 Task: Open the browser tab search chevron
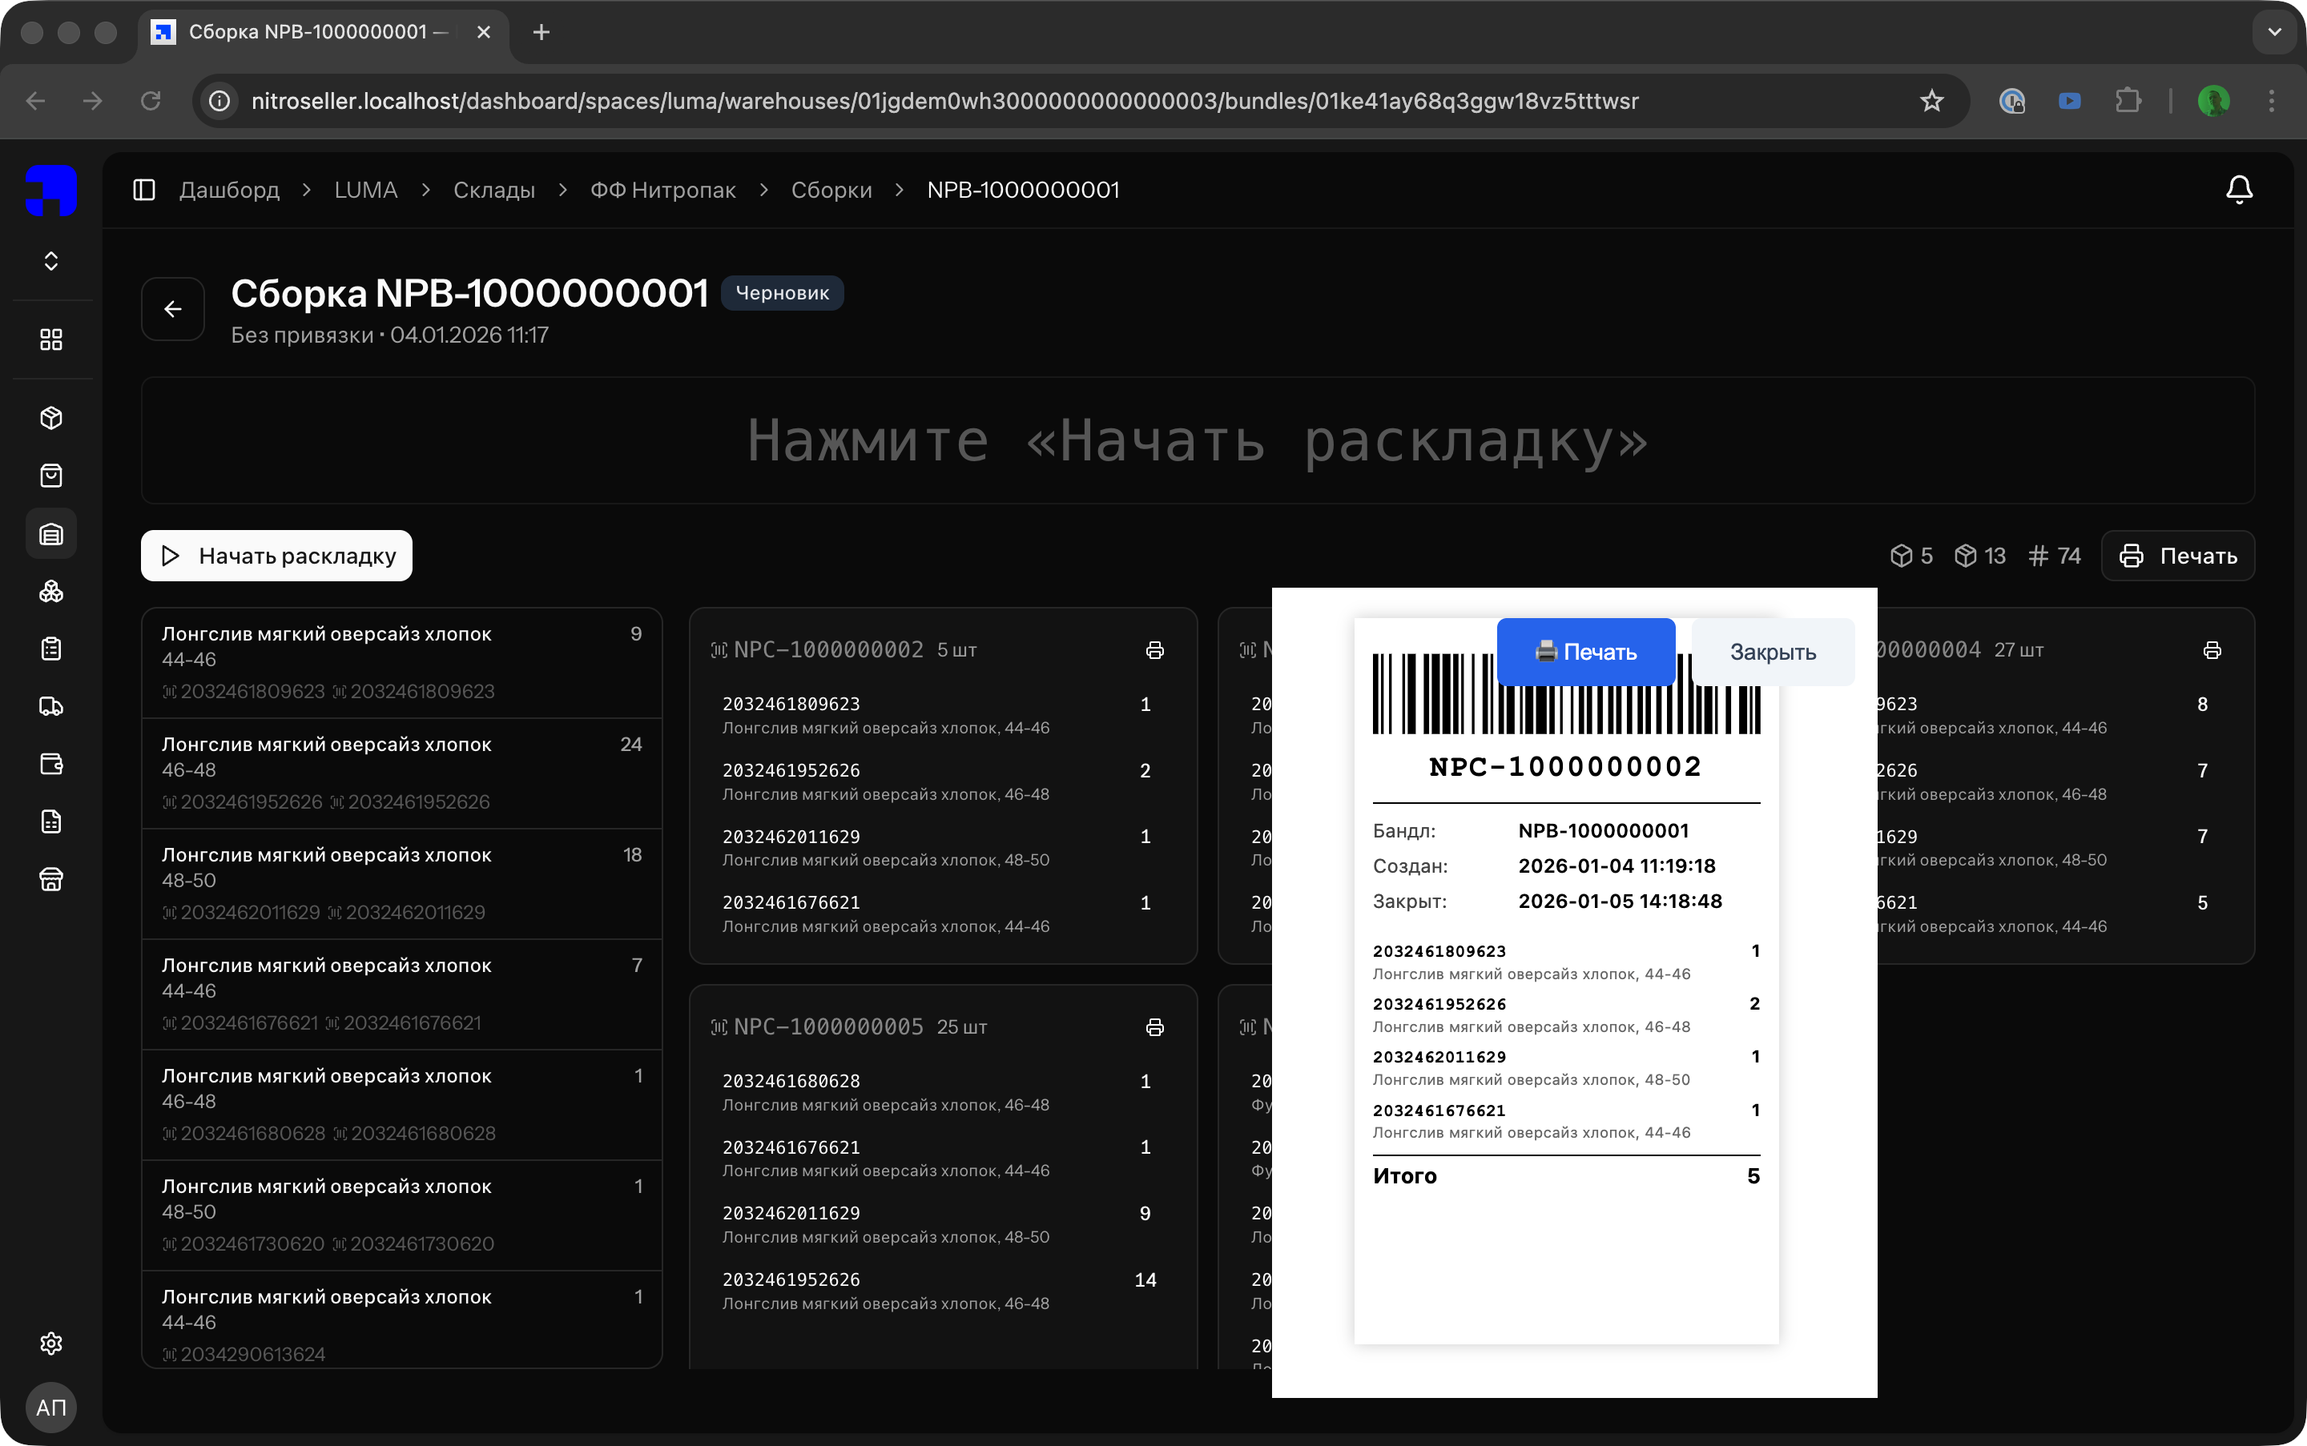tap(2274, 31)
